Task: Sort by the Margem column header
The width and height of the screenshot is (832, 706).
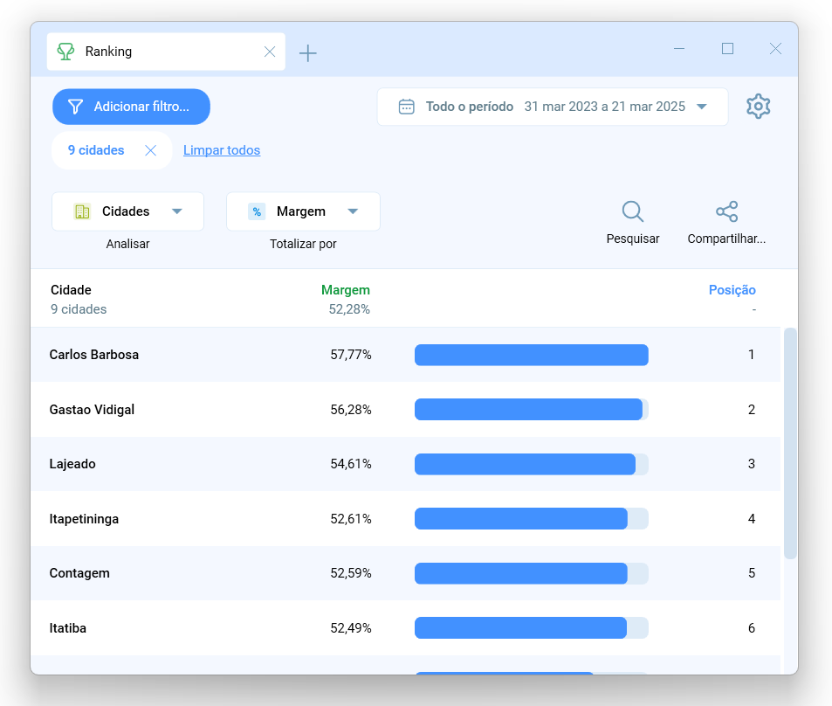Action: pyautogui.click(x=346, y=290)
